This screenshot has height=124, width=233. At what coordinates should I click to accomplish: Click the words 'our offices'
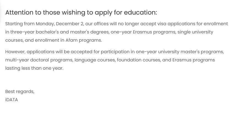[x=97, y=24]
